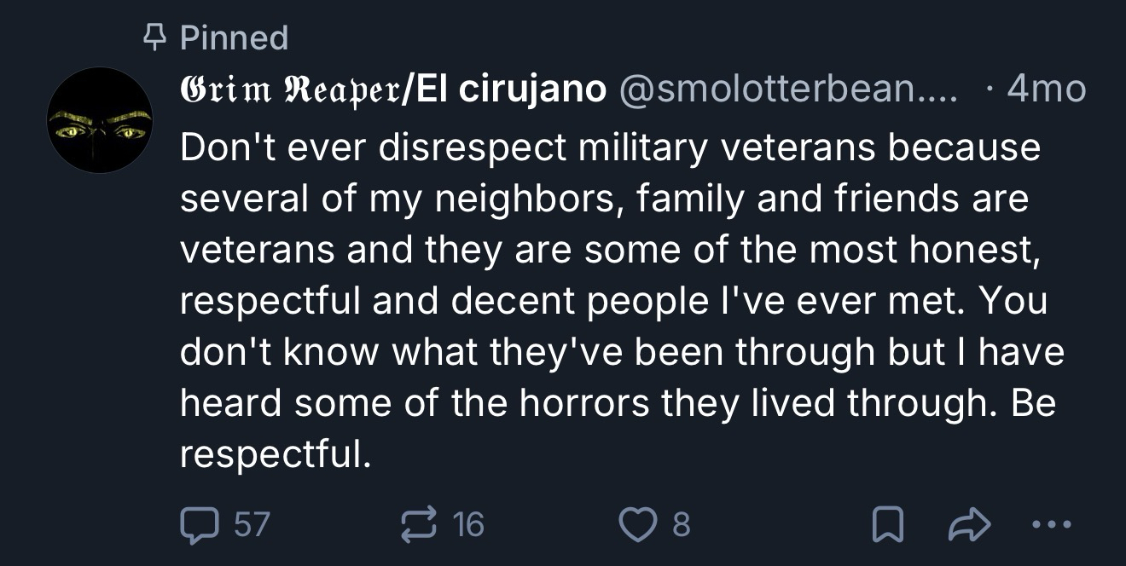Click the "Pinned" label
The width and height of the screenshot is (1126, 566).
point(235,38)
